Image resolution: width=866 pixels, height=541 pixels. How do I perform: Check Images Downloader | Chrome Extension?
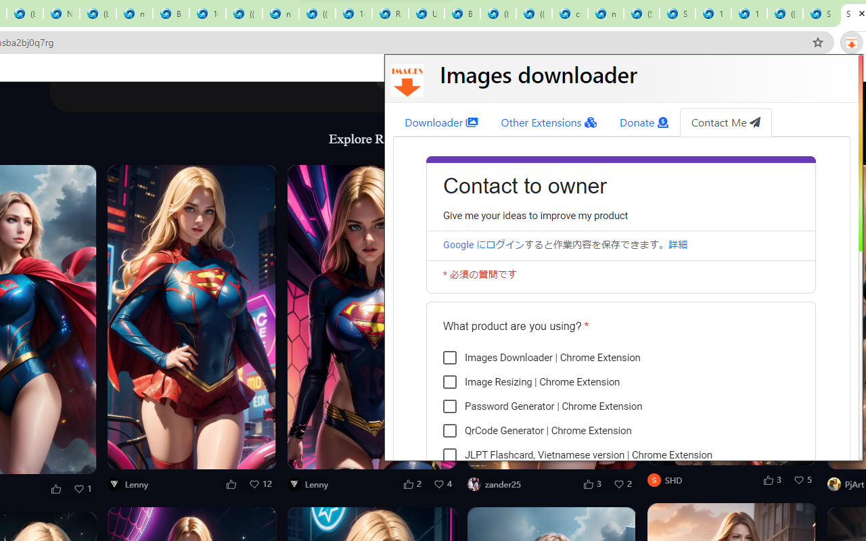[450, 358]
